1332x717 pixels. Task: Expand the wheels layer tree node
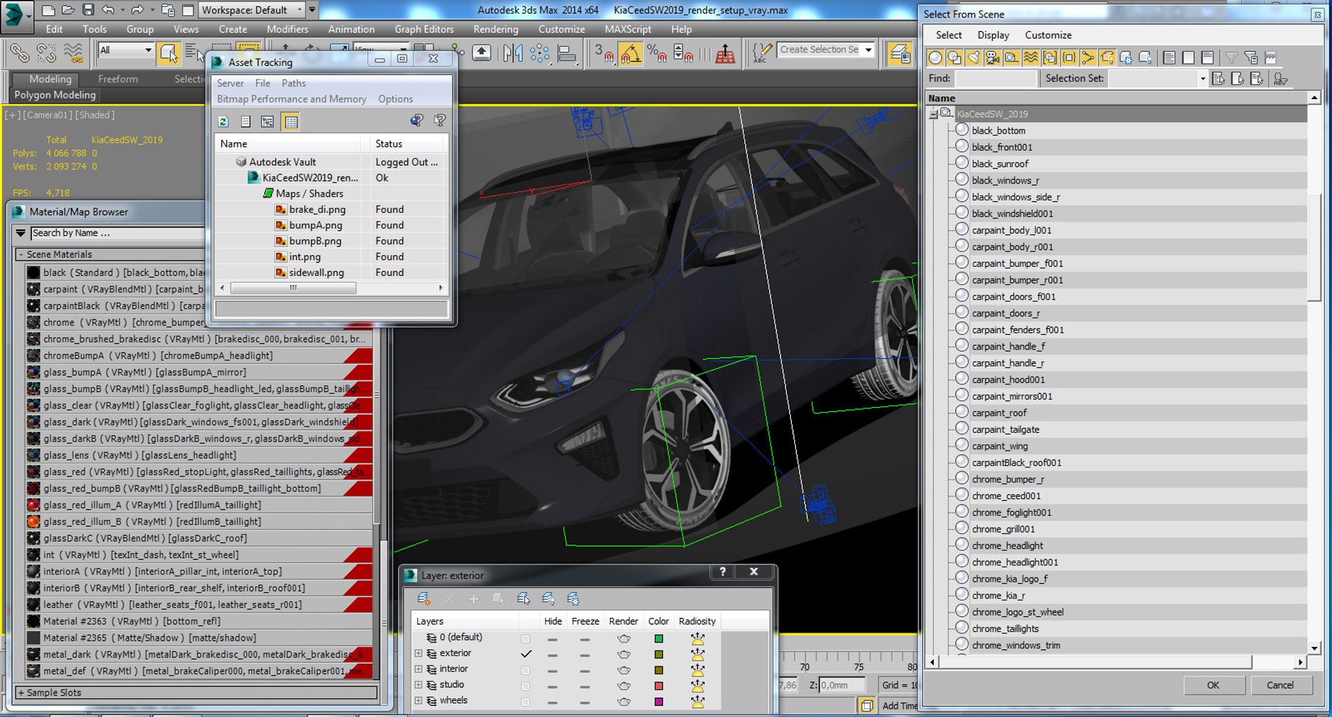(418, 701)
